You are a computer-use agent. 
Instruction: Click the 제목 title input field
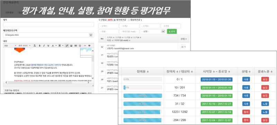[48, 24]
